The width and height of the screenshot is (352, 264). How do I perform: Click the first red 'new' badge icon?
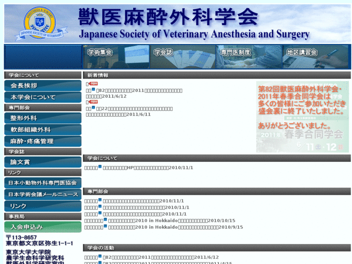click(x=93, y=84)
